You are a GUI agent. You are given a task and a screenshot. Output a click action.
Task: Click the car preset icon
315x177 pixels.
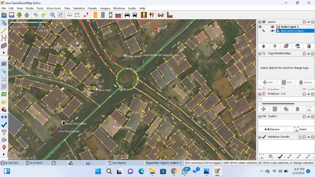click(127, 15)
